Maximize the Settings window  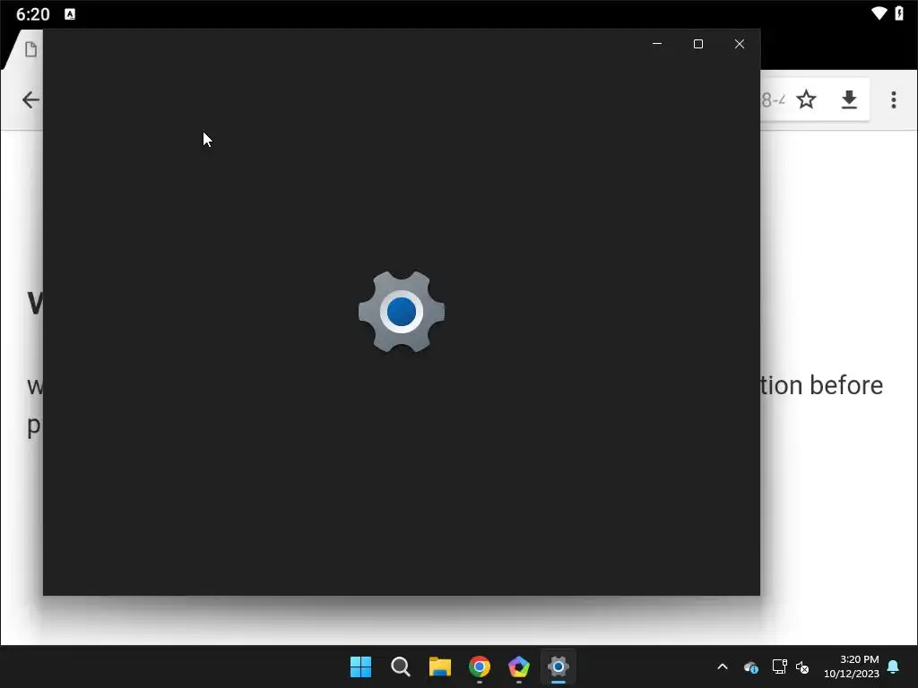[x=697, y=44]
